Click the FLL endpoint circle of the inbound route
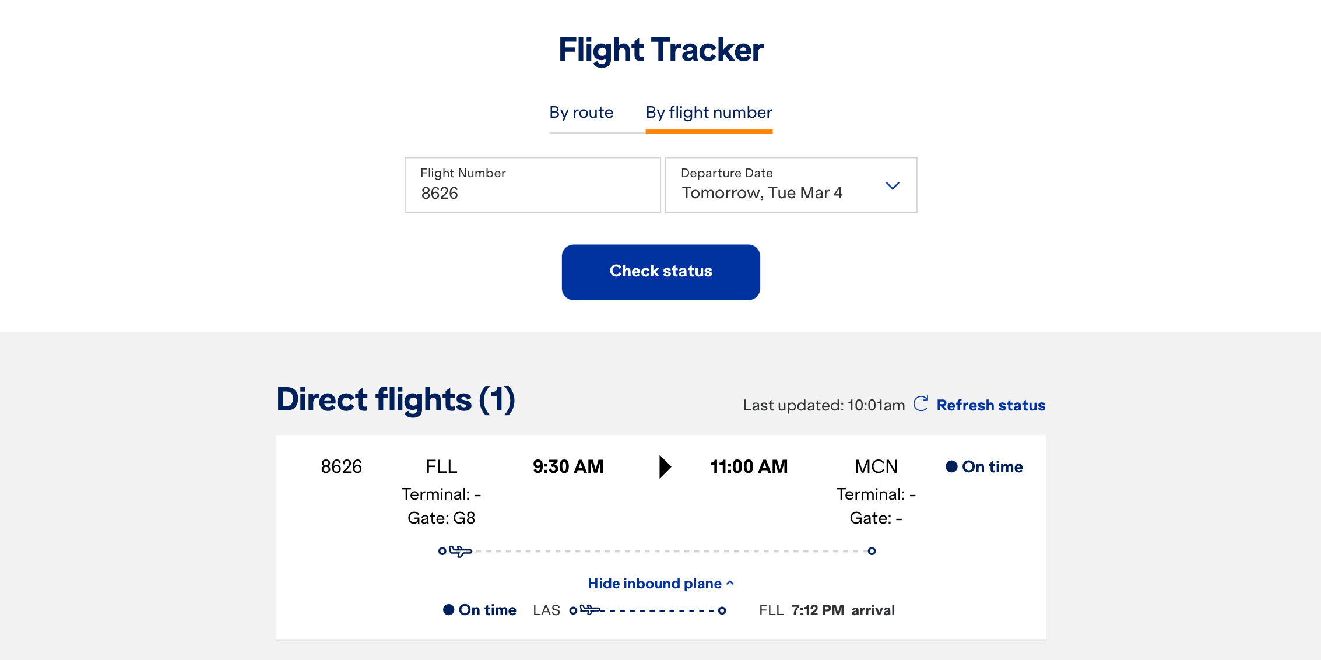 pyautogui.click(x=722, y=610)
